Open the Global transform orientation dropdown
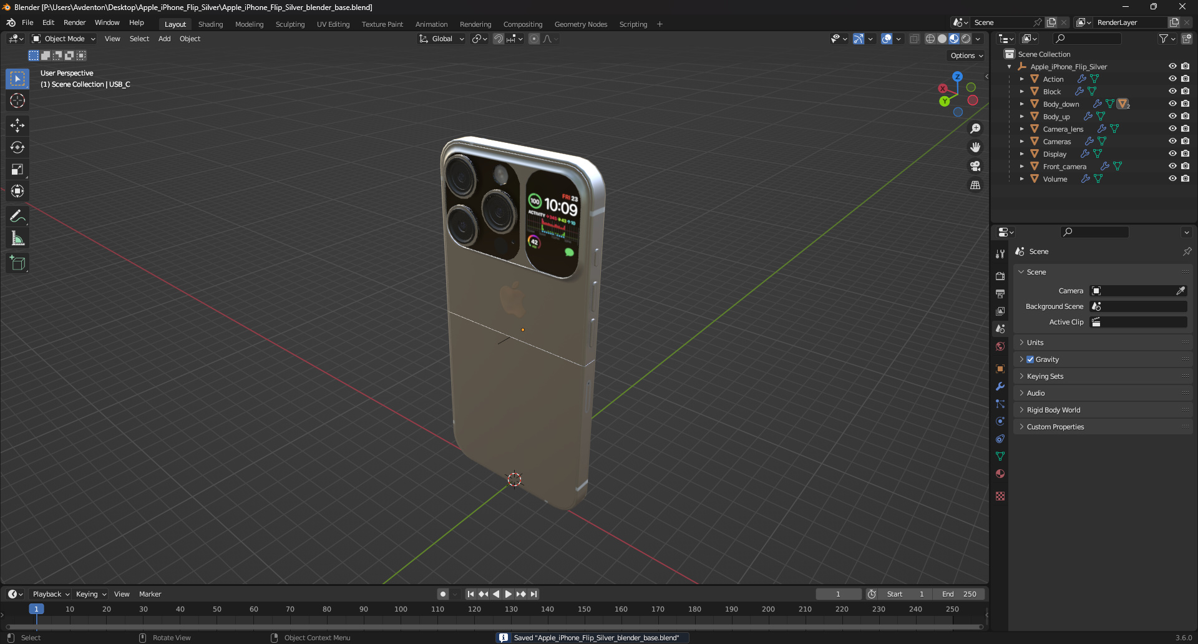Screen dimensions: 1198x644 pyautogui.click(x=442, y=39)
